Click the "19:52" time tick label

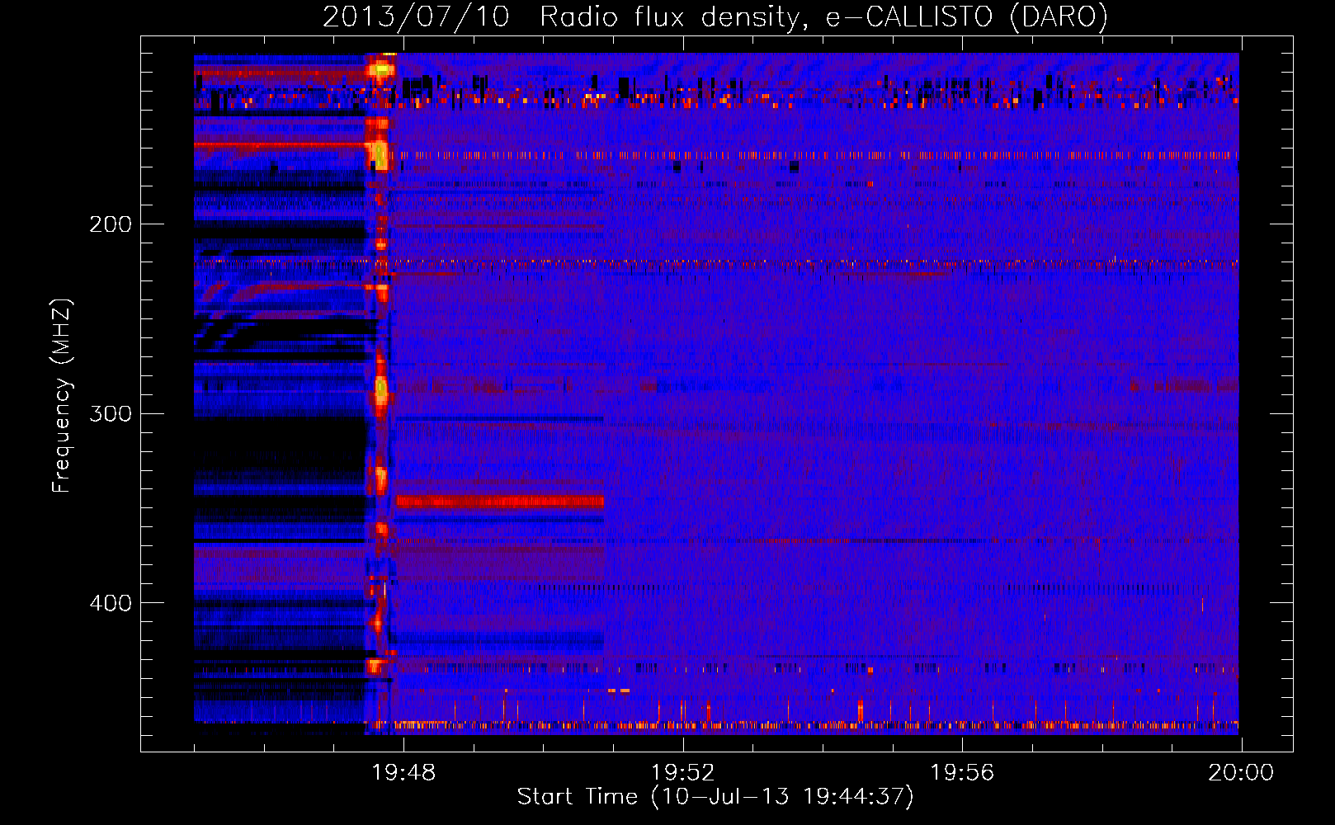tap(682, 772)
